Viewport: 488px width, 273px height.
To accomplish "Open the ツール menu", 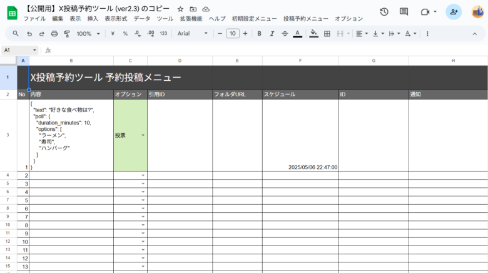I will point(165,19).
